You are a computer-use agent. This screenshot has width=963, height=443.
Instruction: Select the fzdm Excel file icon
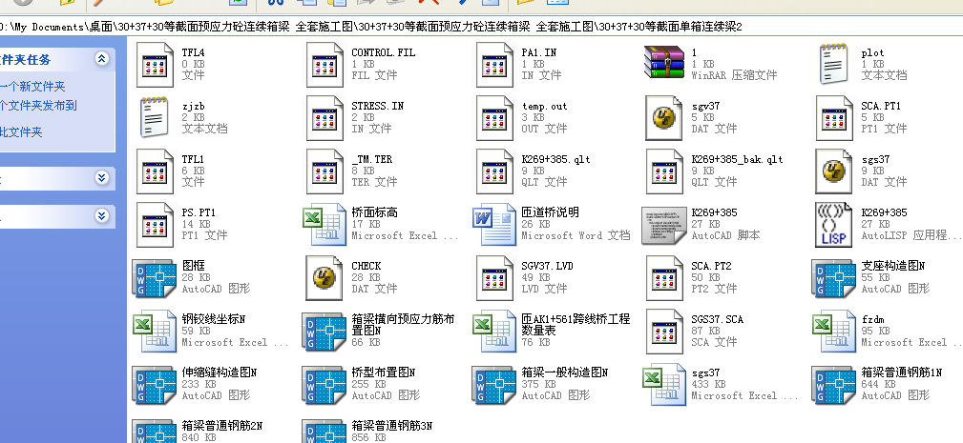(835, 332)
